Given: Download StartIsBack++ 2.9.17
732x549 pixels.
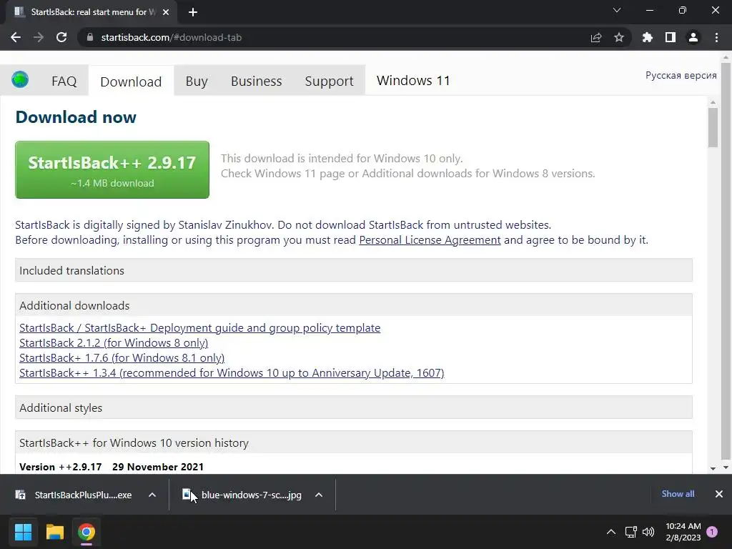Looking at the screenshot, I should (x=112, y=170).
